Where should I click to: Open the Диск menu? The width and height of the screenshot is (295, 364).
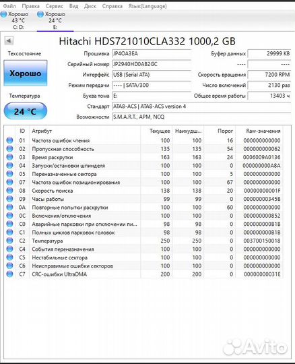(90, 6)
